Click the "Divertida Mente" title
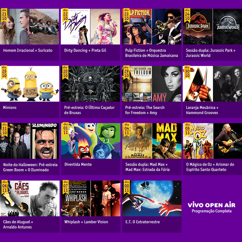This screenshot has height=242, width=242. pyautogui.click(x=78, y=165)
